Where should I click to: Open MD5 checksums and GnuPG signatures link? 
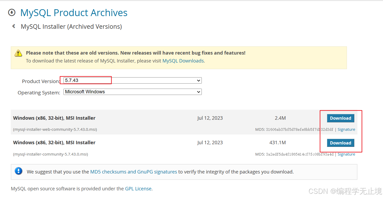pyautogui.click(x=134, y=172)
